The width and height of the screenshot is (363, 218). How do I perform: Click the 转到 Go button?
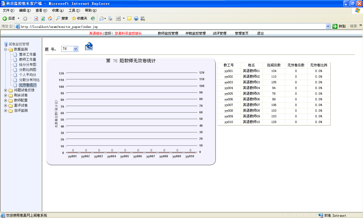pos(339,26)
